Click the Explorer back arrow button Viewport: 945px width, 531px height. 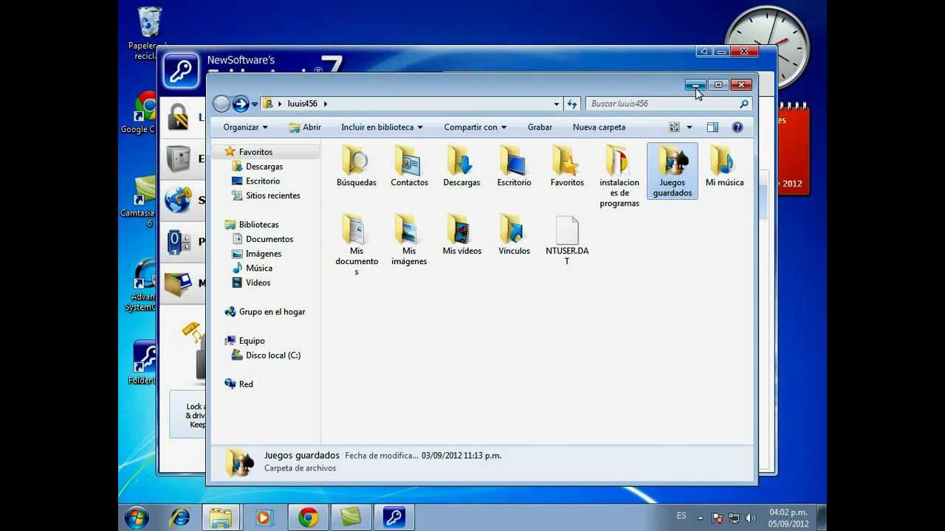(221, 104)
